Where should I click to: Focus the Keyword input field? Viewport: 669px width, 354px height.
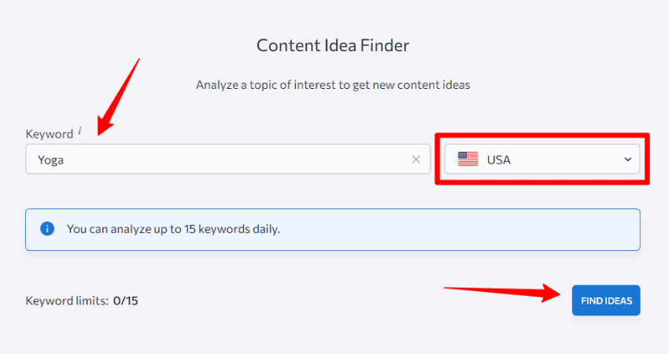click(227, 159)
